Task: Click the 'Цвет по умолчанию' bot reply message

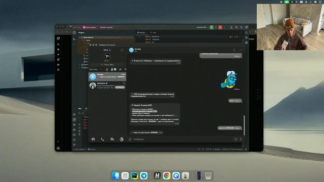Action: pyautogui.click(x=147, y=132)
